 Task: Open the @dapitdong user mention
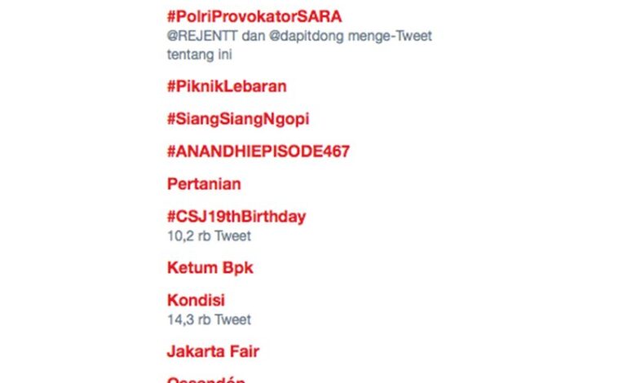307,36
